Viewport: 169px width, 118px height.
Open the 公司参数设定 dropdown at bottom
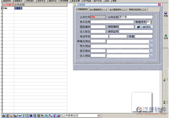(x=99, y=116)
